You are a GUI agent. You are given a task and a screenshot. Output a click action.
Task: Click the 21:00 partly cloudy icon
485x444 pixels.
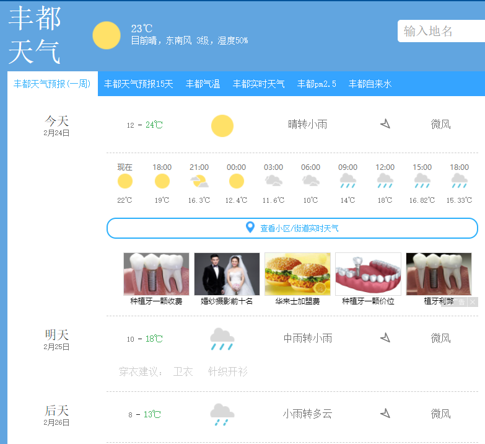click(199, 181)
